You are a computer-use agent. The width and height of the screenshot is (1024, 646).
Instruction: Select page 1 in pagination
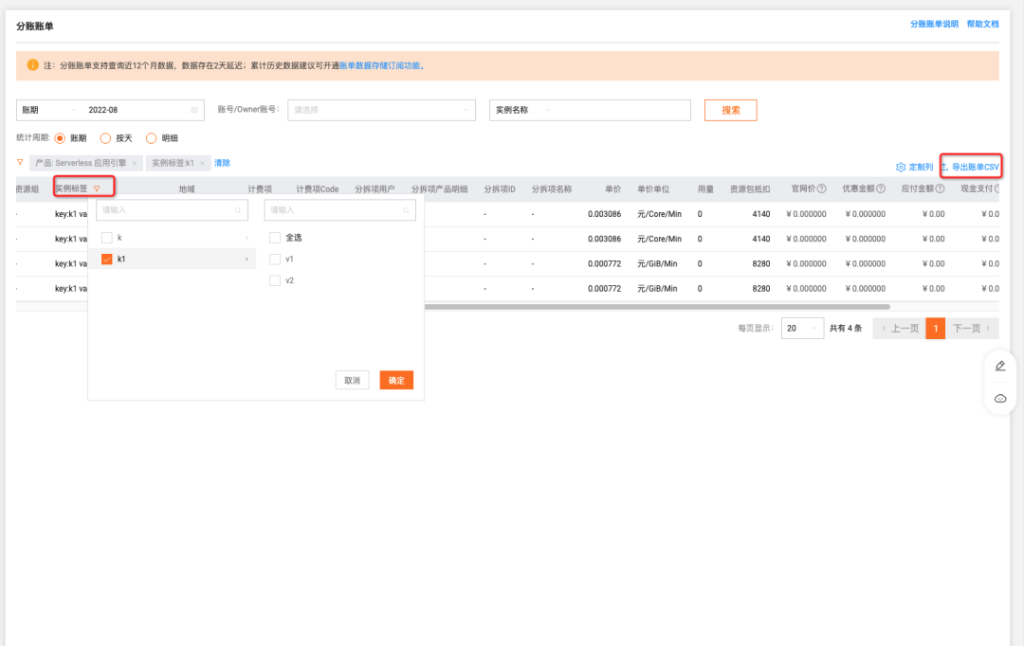pyautogui.click(x=935, y=329)
